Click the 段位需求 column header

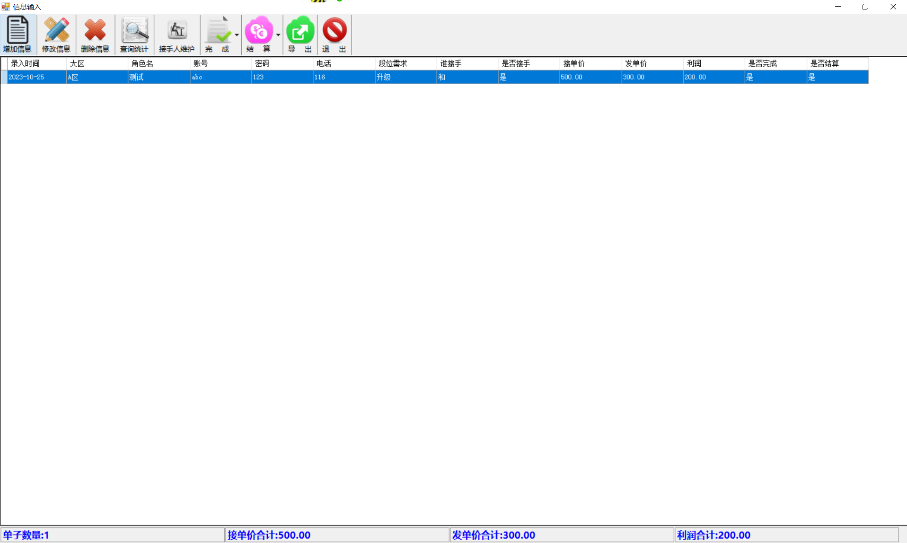click(x=406, y=63)
